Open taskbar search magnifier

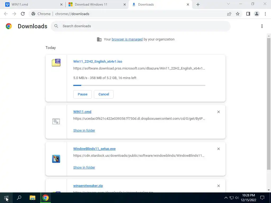[x=19, y=198]
